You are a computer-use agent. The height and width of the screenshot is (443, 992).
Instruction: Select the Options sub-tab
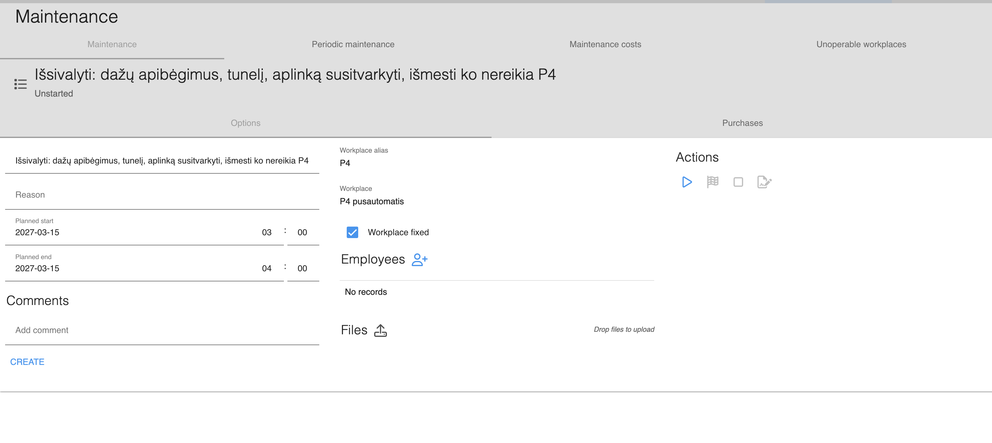coord(245,123)
